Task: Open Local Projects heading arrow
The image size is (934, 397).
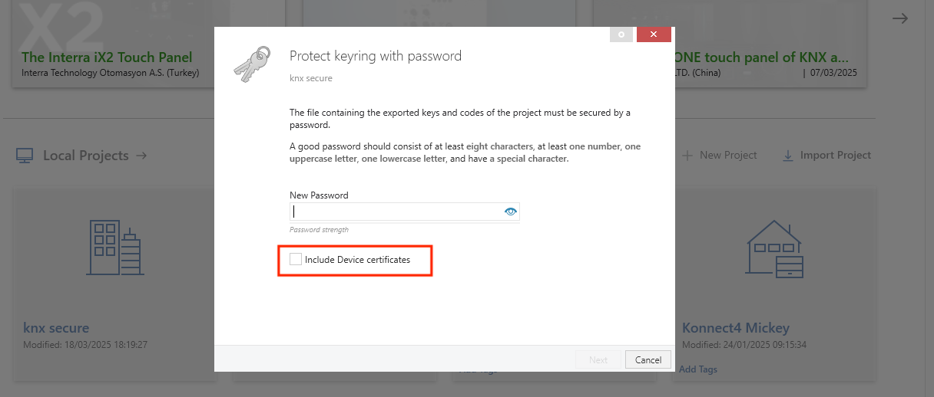Action: coord(141,156)
